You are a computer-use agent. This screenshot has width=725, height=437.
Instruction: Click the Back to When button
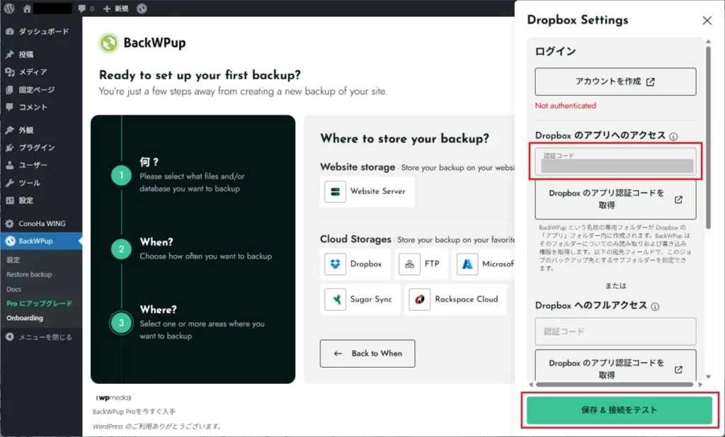point(367,353)
